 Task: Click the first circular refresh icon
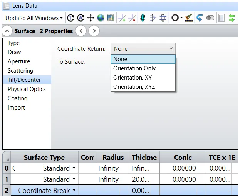(x=70, y=18)
